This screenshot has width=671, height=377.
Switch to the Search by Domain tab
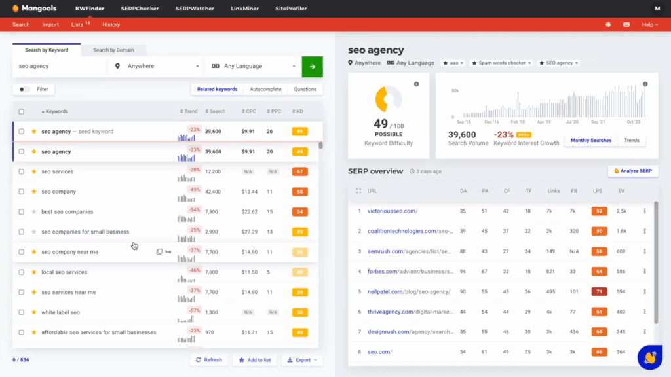pos(115,49)
